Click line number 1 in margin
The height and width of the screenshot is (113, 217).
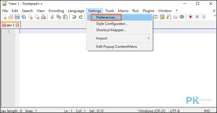point(9,31)
